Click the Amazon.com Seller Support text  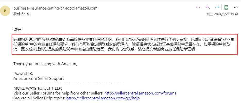[39, 79]
